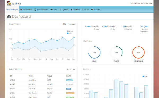Sort by the VALUE column header
The width and height of the screenshot is (159, 98).
[x=50, y=76]
